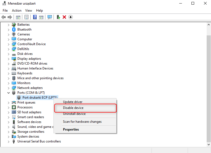The width and height of the screenshot is (211, 153).
Task: Click the disable device down-arrow icon
Action: [71, 17]
